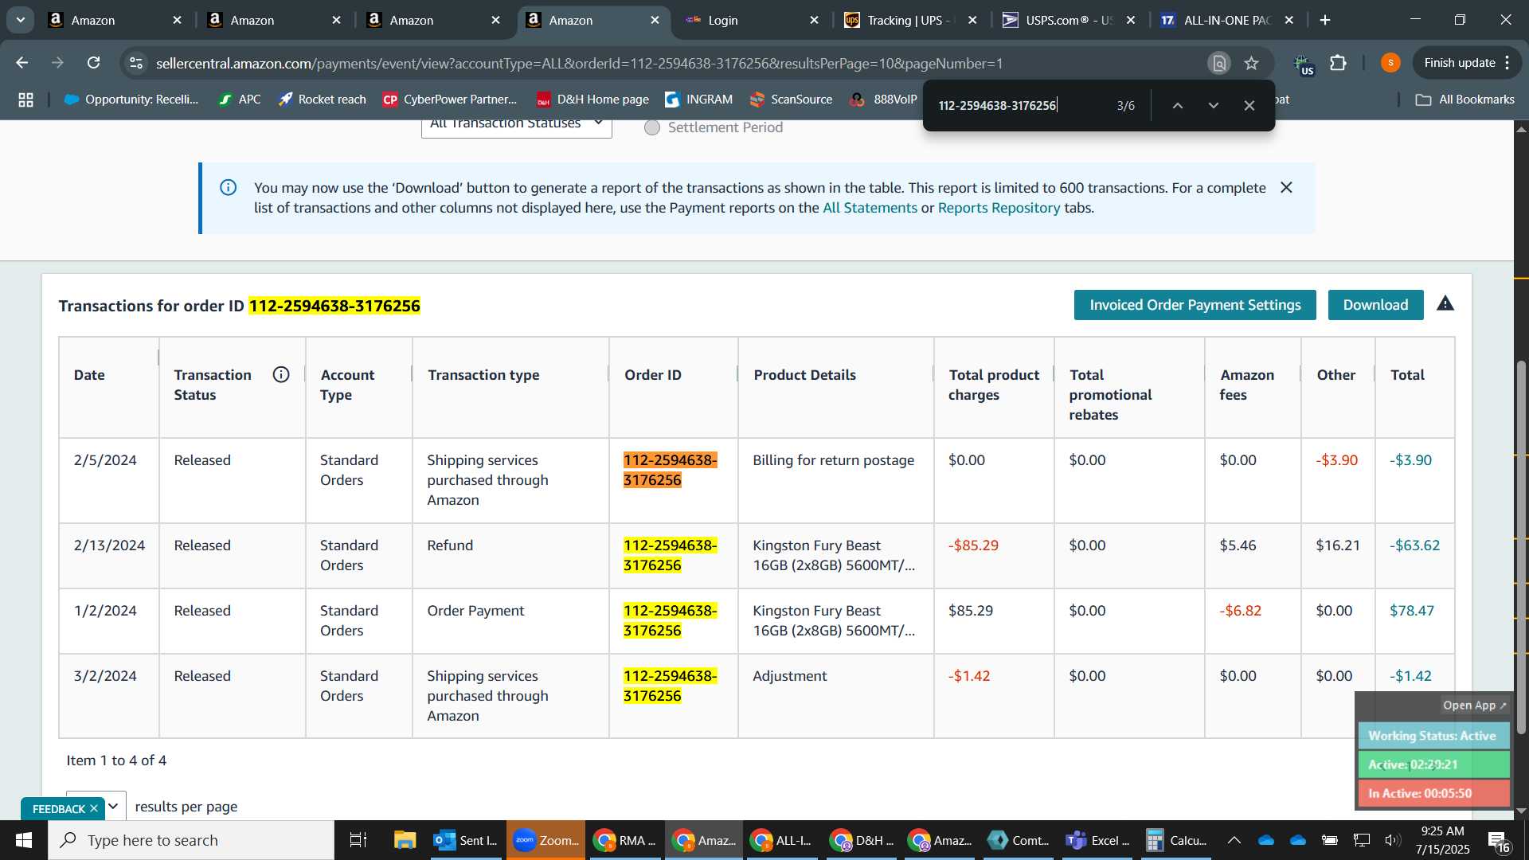
Task: Open a new browser tab
Action: pos(1325,20)
